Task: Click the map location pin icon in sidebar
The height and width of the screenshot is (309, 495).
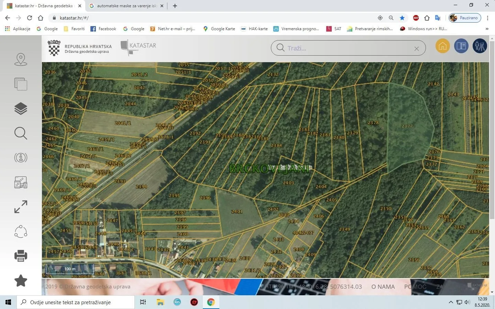Action: (21, 59)
